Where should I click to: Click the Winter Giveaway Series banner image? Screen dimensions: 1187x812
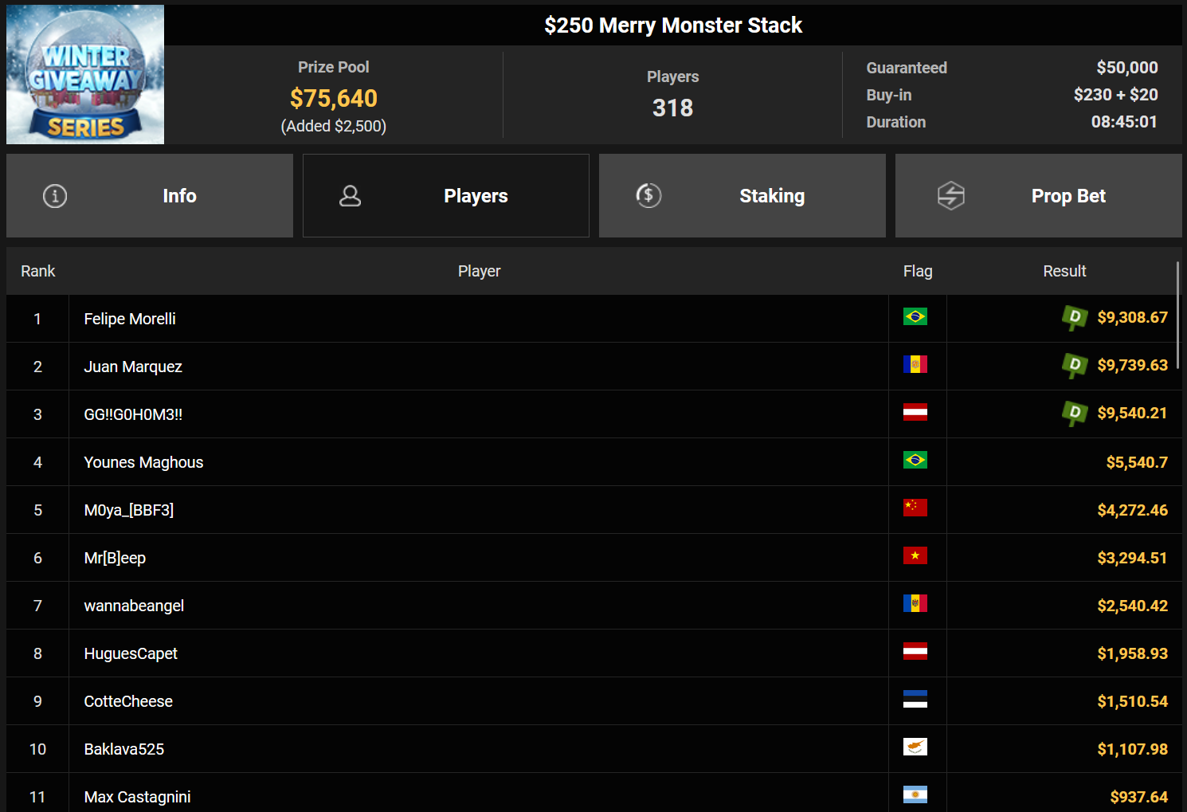(x=85, y=75)
